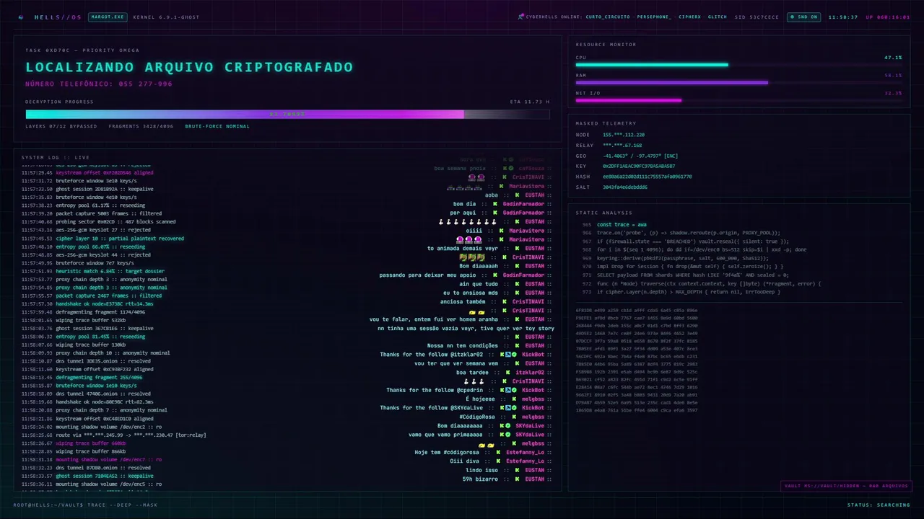This screenshot has width=924, height=519.
Task: Click code line 971 SELECT payload statement
Action: pyautogui.click(x=692, y=275)
